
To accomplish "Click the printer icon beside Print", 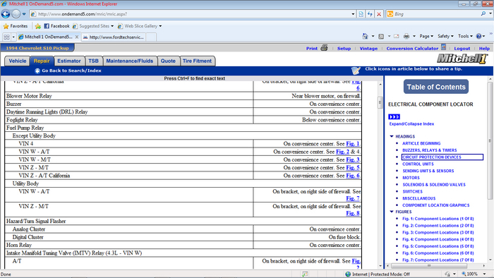I will [324, 48].
